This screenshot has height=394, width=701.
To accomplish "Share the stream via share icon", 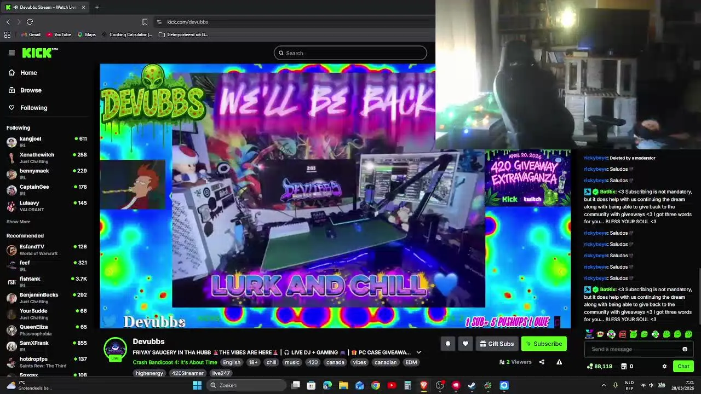I will click(x=542, y=362).
